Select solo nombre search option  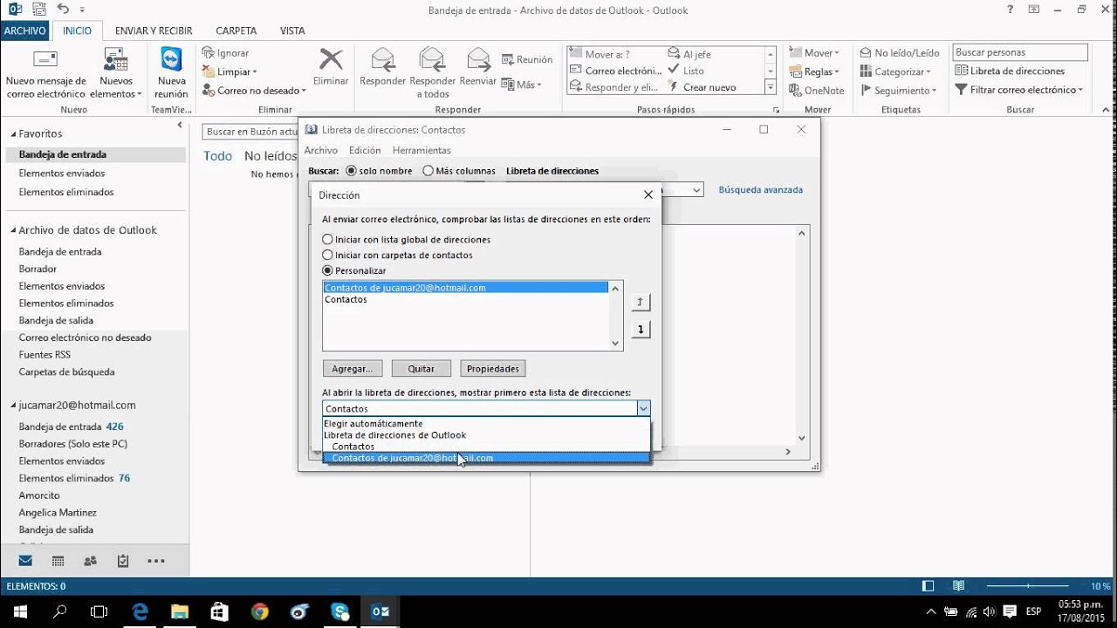point(379,171)
